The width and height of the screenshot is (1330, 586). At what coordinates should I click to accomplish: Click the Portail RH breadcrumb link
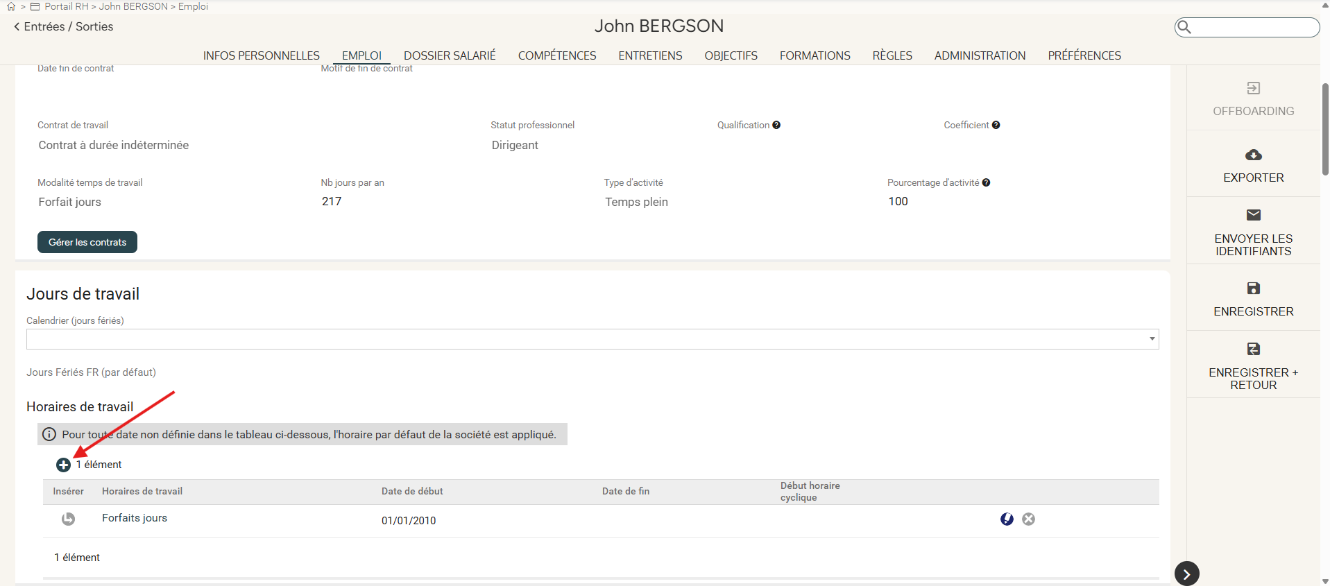[x=66, y=6]
